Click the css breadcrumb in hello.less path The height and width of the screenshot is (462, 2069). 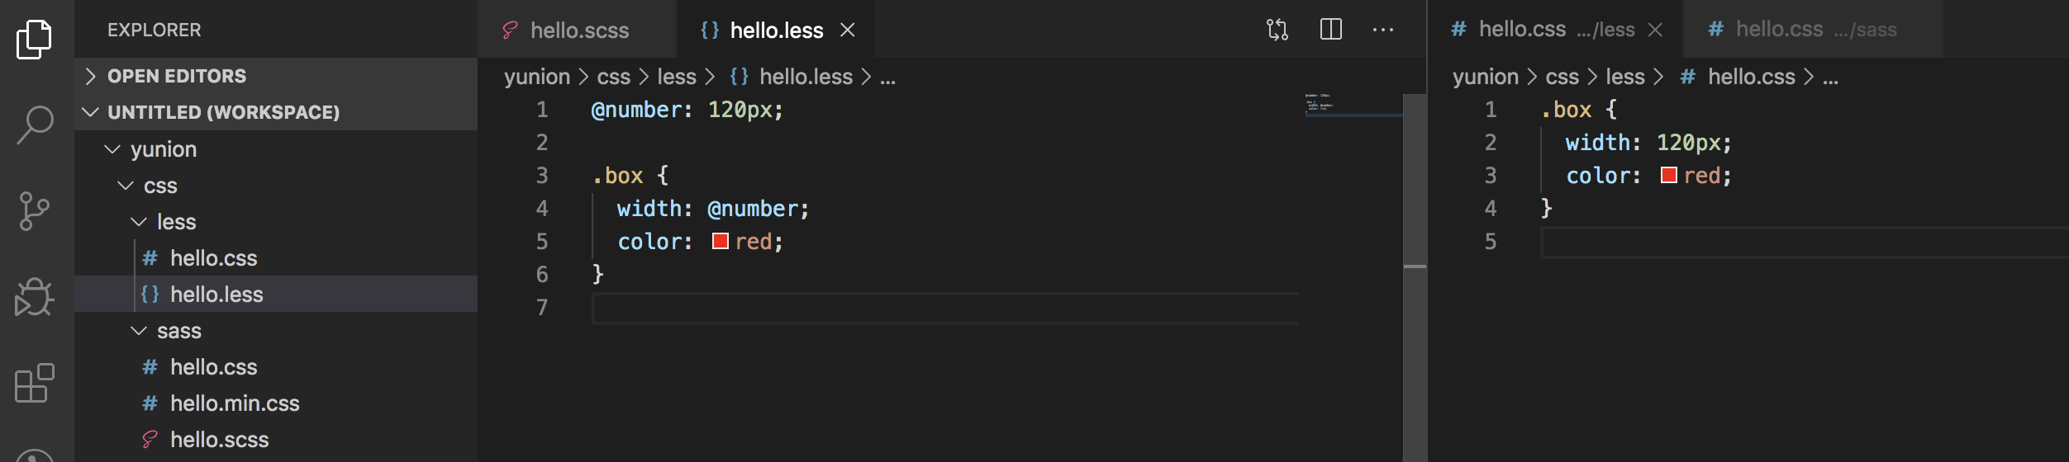tap(613, 77)
